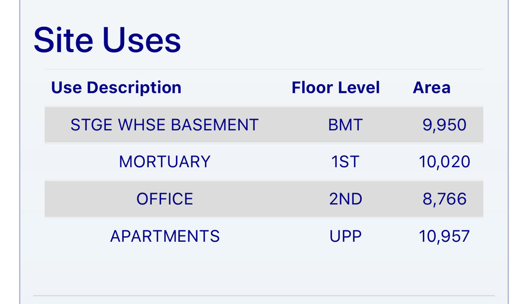The width and height of the screenshot is (528, 304).
Task: Select the gray row containing OFFICE
Action: click(264, 199)
